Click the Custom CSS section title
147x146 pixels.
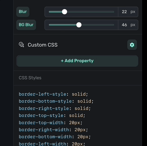click(x=43, y=45)
